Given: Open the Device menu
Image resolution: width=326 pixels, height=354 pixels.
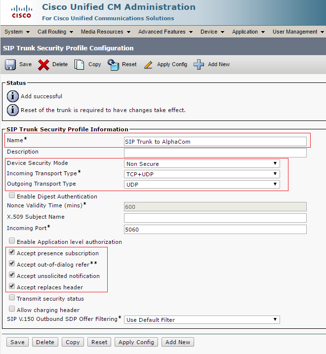Looking at the screenshot, I should click(x=212, y=32).
